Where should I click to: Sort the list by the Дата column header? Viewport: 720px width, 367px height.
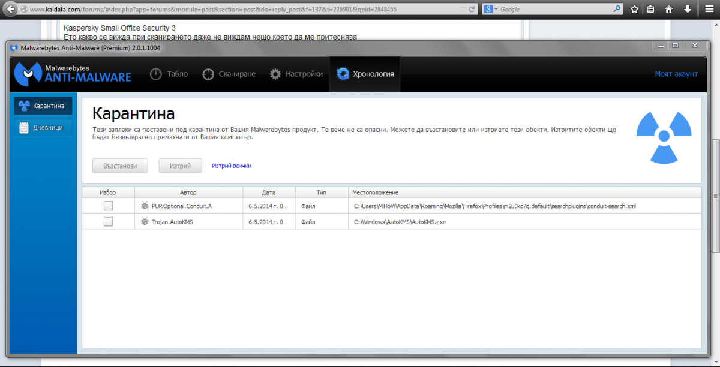[269, 192]
